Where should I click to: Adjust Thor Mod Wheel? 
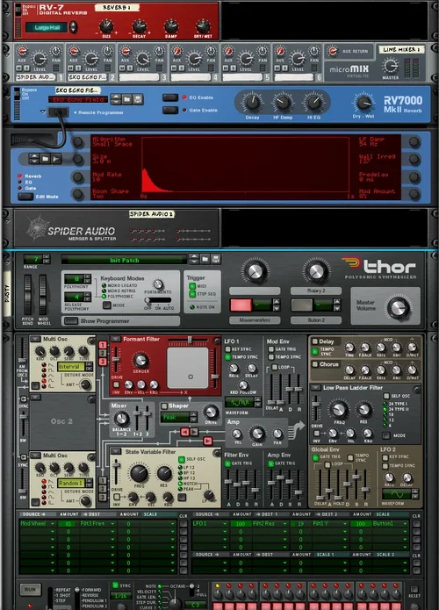pos(43,295)
